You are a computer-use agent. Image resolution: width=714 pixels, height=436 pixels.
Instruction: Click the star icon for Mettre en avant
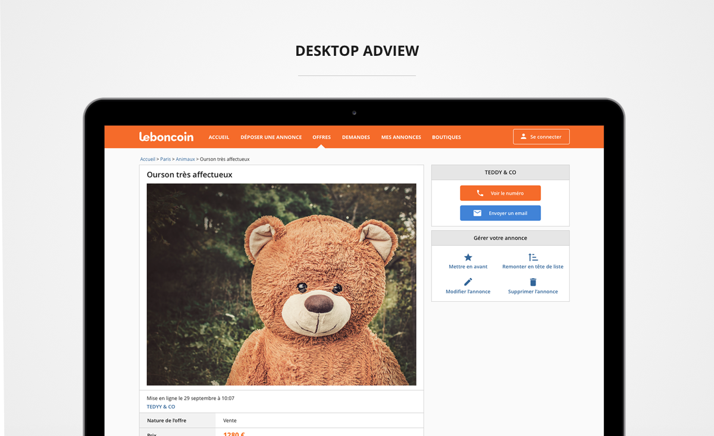pos(468,257)
